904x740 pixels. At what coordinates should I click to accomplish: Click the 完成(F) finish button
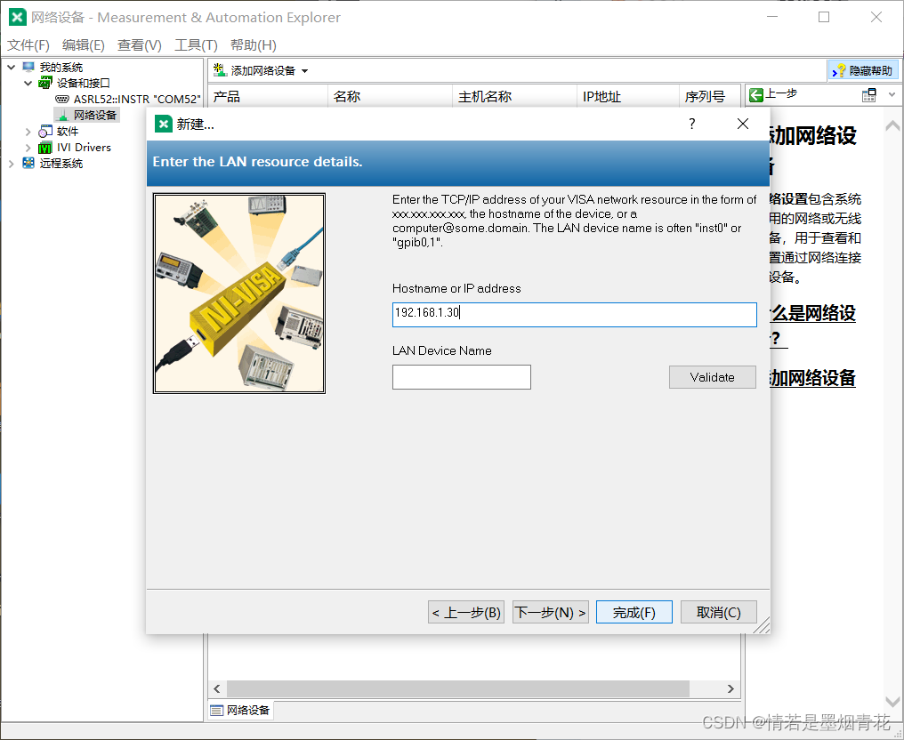click(634, 612)
